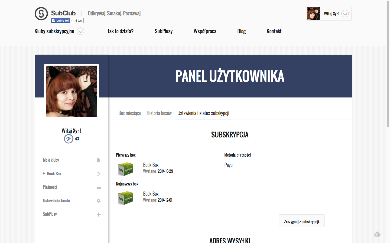Select the Ustawienia i status subskypcji tab
The width and height of the screenshot is (390, 243).
203,113
